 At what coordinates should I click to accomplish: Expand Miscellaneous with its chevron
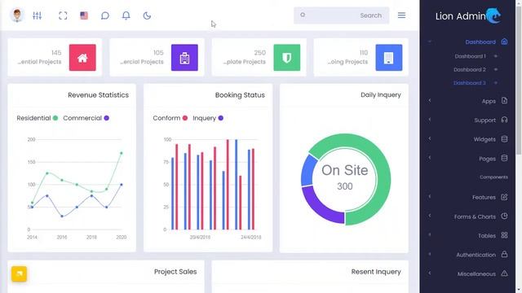430,273
